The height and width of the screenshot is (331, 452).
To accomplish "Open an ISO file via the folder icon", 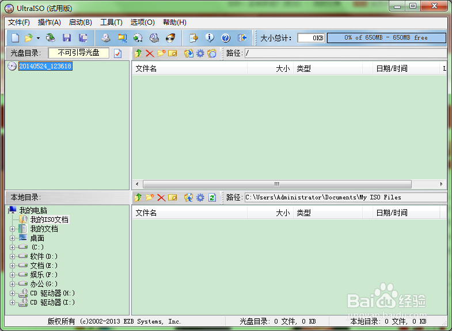I will [x=29, y=38].
